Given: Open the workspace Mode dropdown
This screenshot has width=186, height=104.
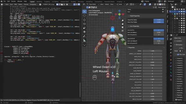Looking at the screenshot, I should (x=182, y=51).
